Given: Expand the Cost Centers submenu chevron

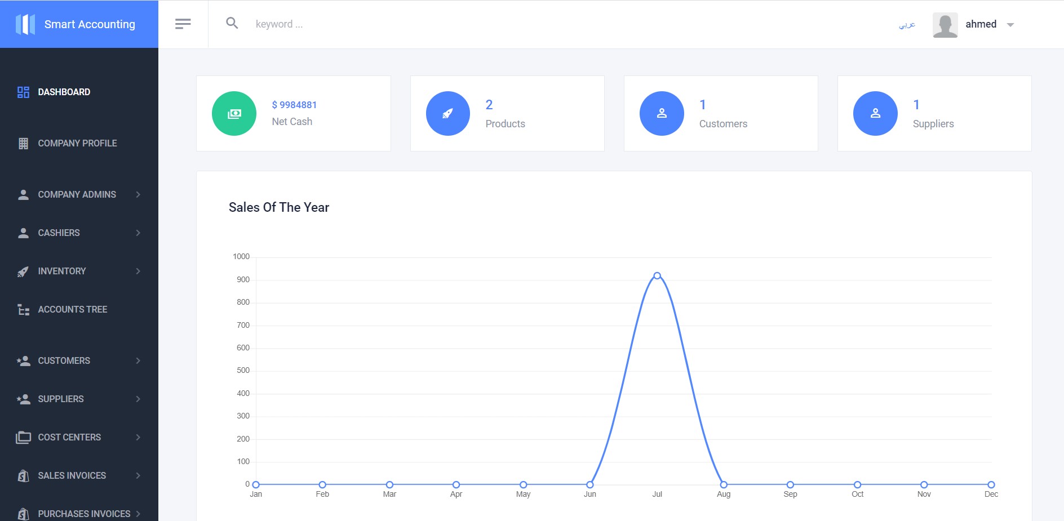Looking at the screenshot, I should (138, 437).
